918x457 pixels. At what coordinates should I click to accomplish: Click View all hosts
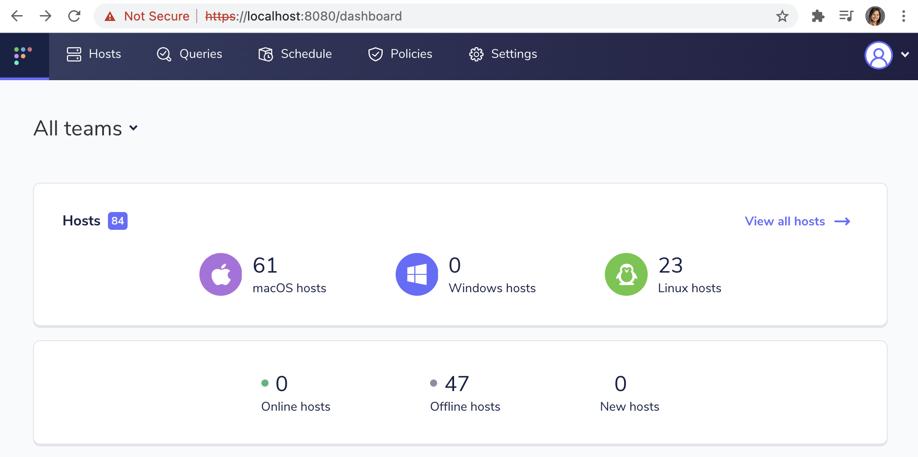785,221
